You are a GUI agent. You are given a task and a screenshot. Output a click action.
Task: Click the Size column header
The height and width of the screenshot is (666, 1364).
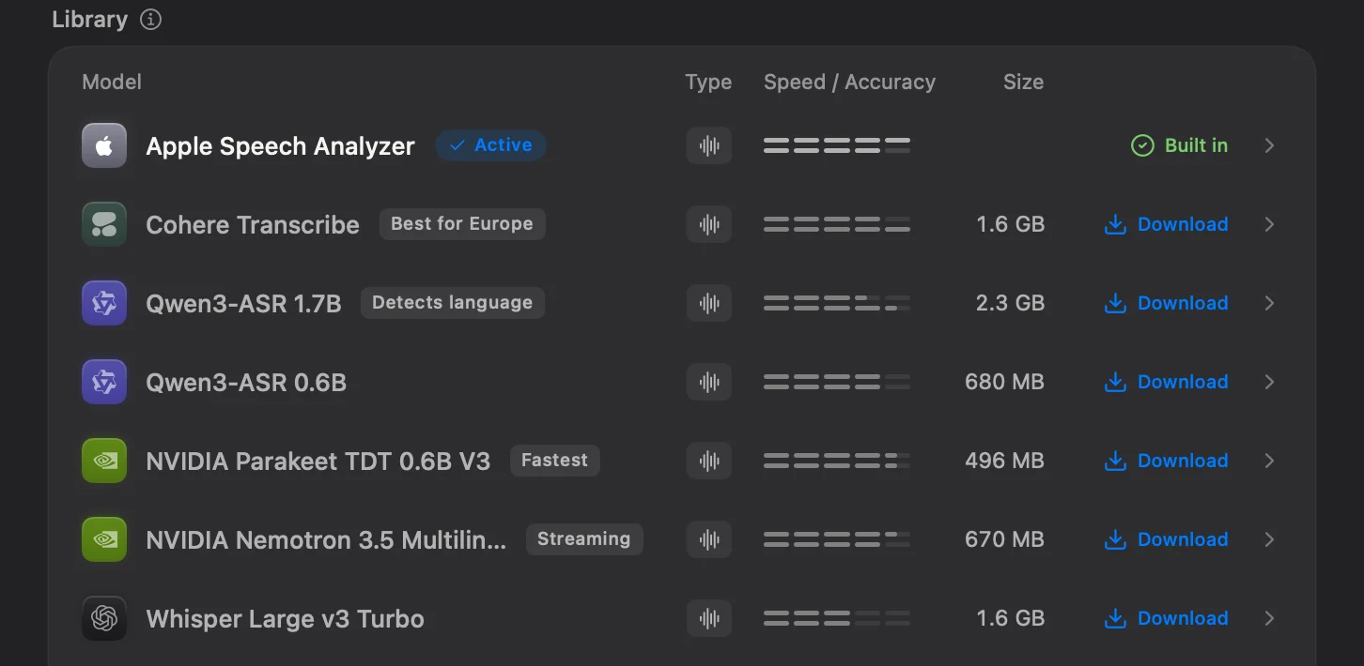tap(1023, 82)
